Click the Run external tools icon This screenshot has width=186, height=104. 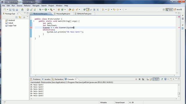point(51,10)
